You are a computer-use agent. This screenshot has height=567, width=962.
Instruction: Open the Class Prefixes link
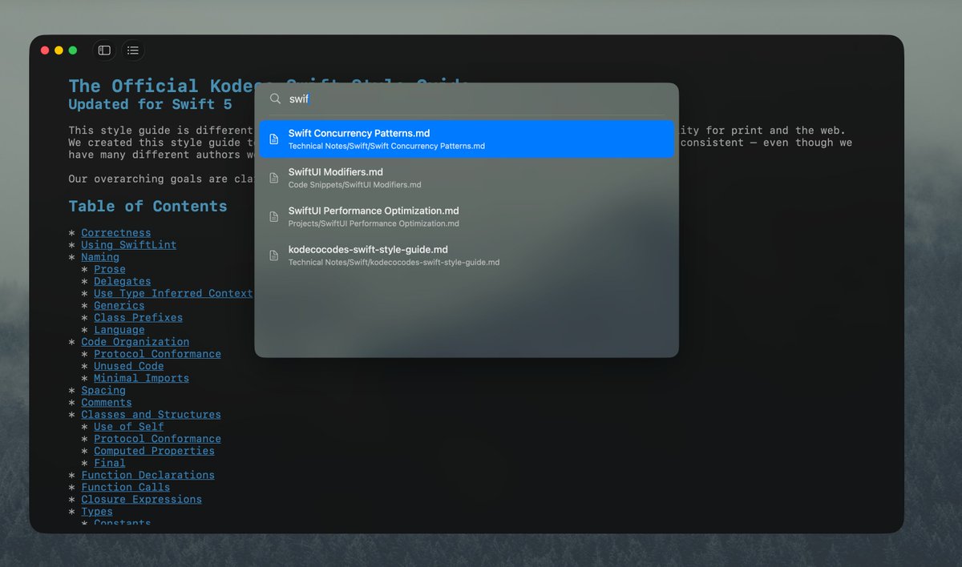point(138,317)
